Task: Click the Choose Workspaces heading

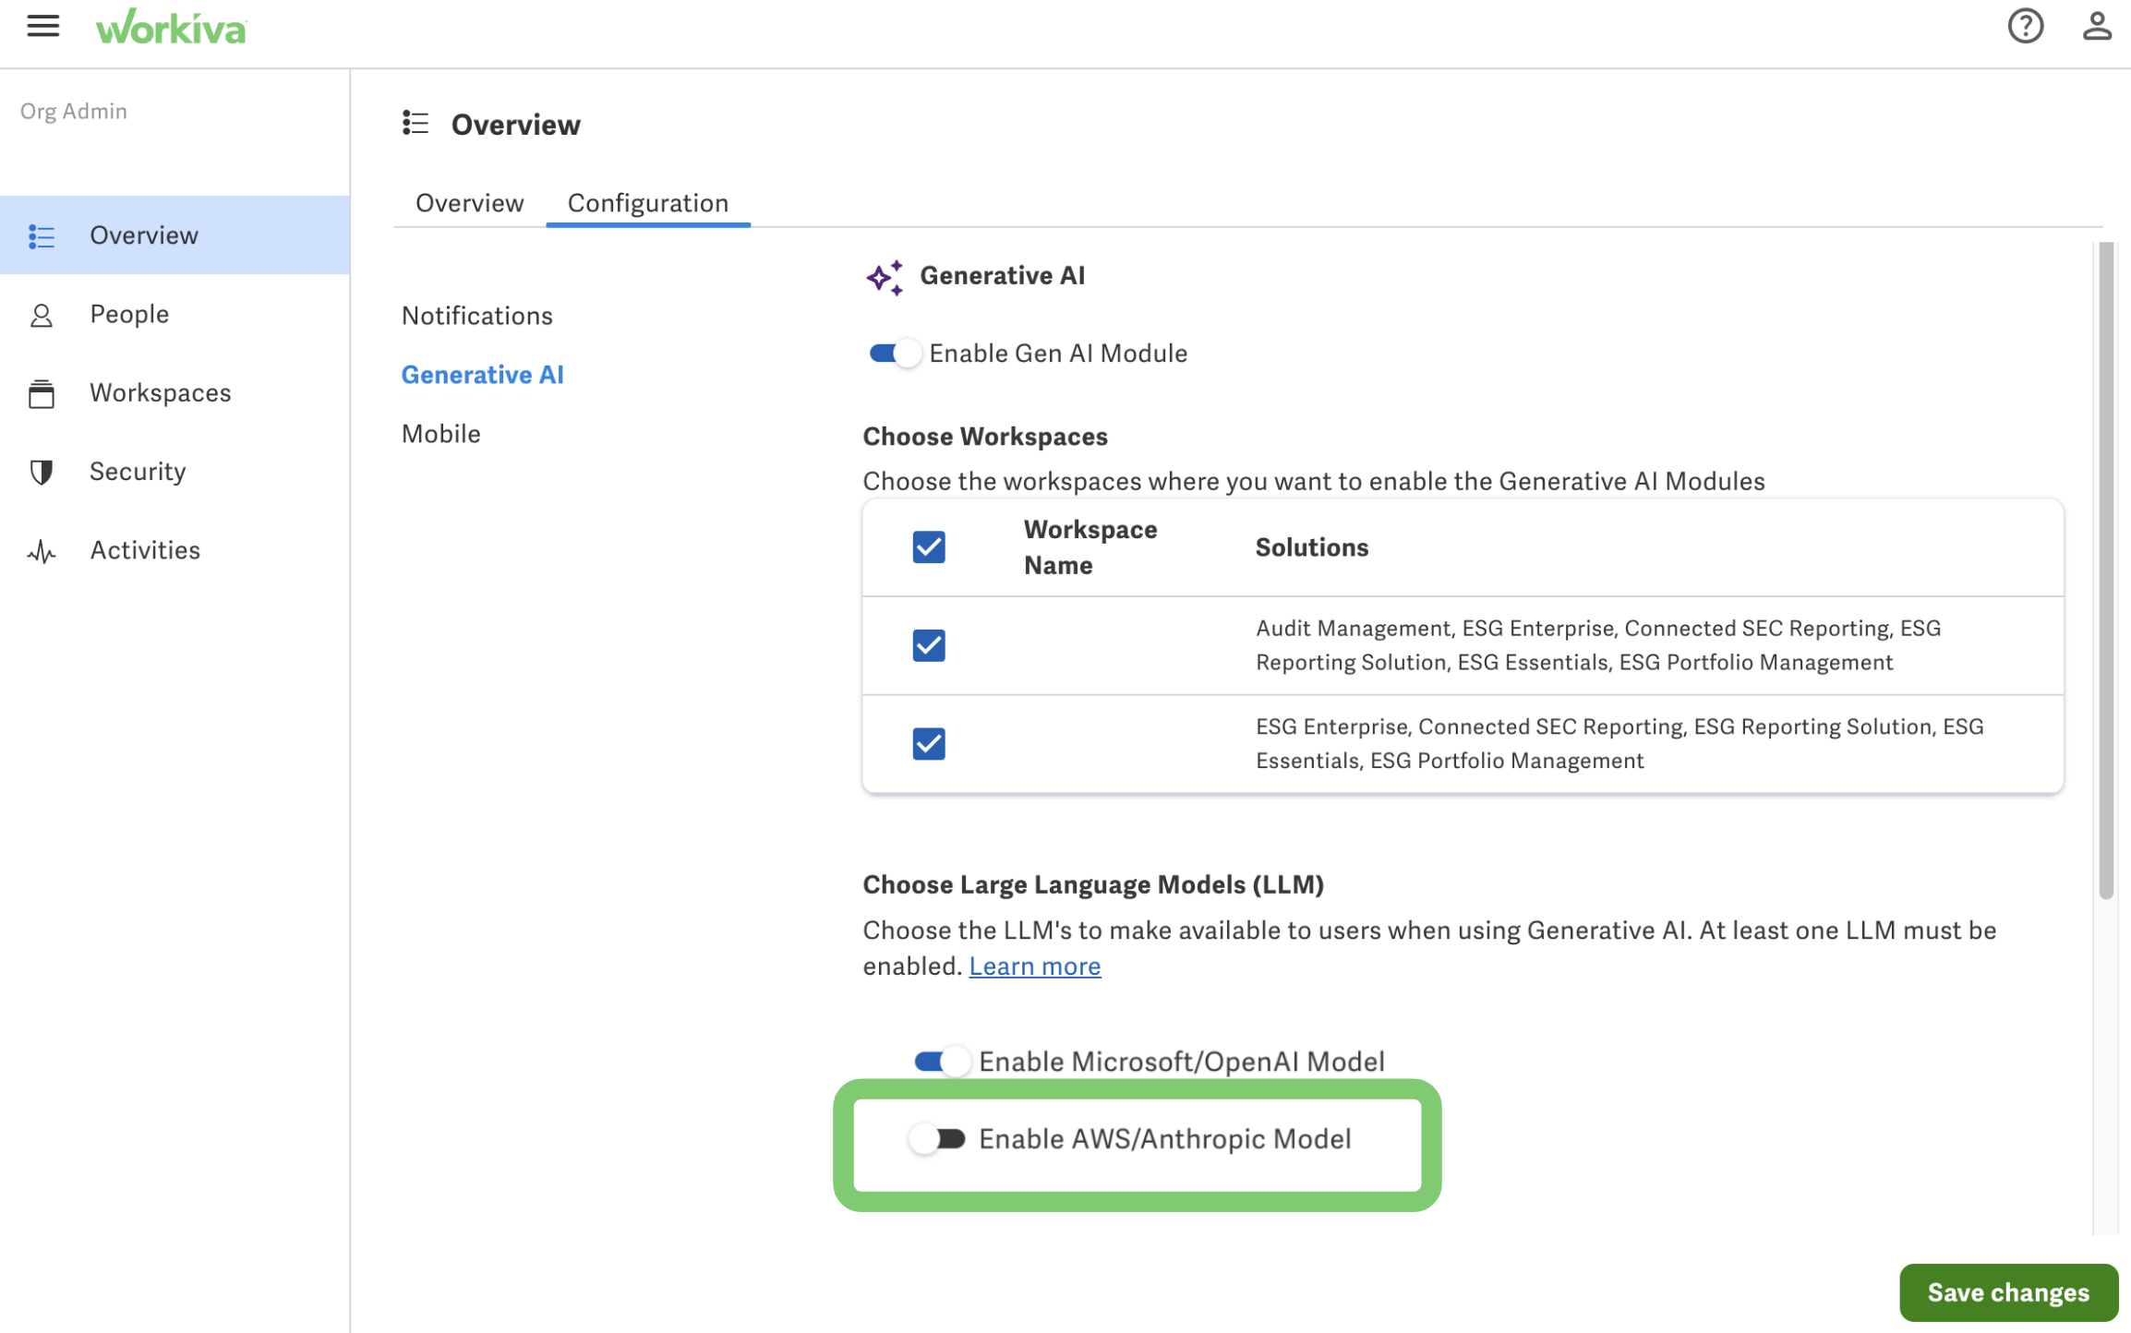Action: (985, 437)
